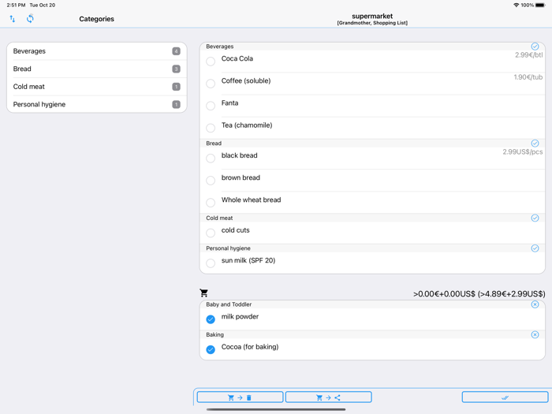Click the cart-to-trash button

coord(240,397)
